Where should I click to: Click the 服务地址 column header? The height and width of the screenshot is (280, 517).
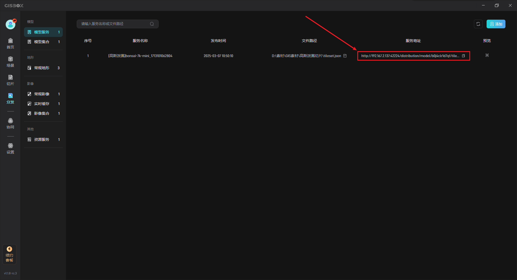coord(413,41)
